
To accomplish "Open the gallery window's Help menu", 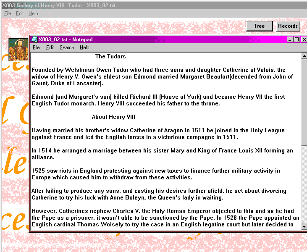I will pos(33,13).
